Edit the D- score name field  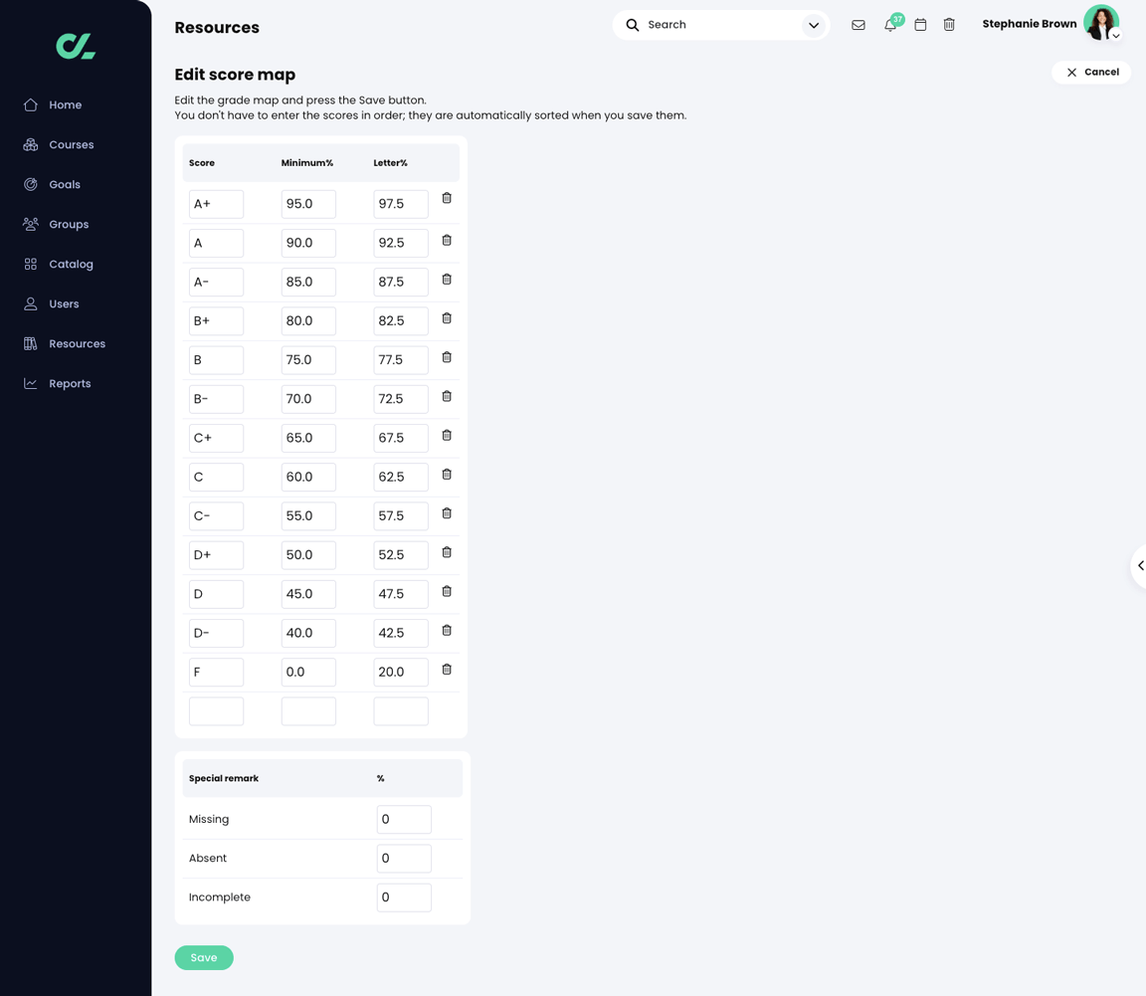point(216,633)
